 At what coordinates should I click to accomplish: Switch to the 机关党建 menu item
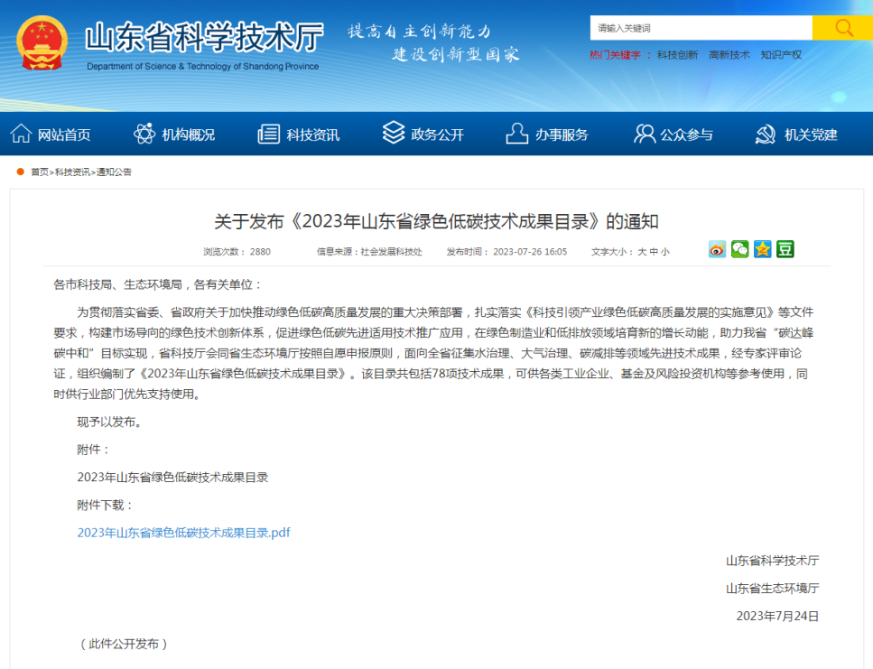point(812,134)
